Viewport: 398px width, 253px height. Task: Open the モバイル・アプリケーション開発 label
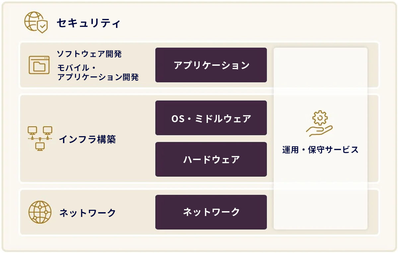[98, 73]
